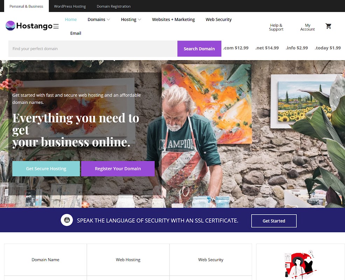Click the Hostango logo

pyautogui.click(x=29, y=26)
